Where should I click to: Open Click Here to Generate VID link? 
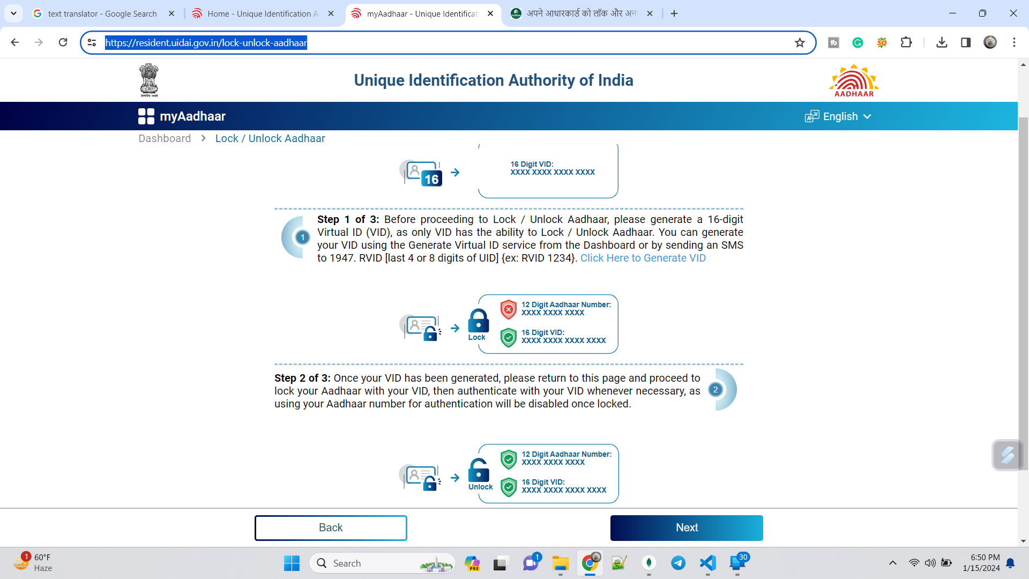point(643,258)
